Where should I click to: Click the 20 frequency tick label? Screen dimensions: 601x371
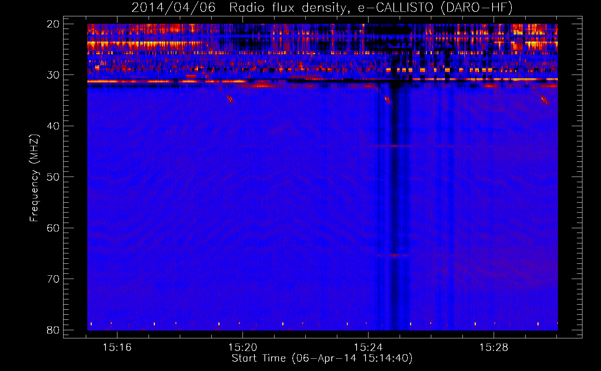pyautogui.click(x=53, y=24)
